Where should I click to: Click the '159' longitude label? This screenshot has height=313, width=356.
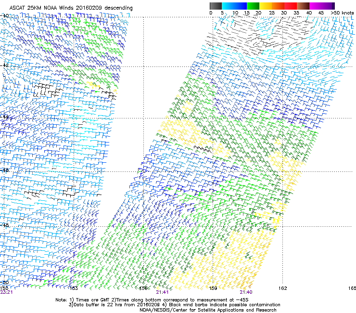213,288
